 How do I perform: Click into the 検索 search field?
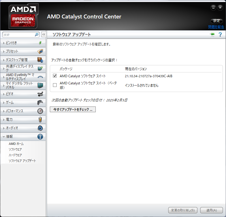(18, 34)
